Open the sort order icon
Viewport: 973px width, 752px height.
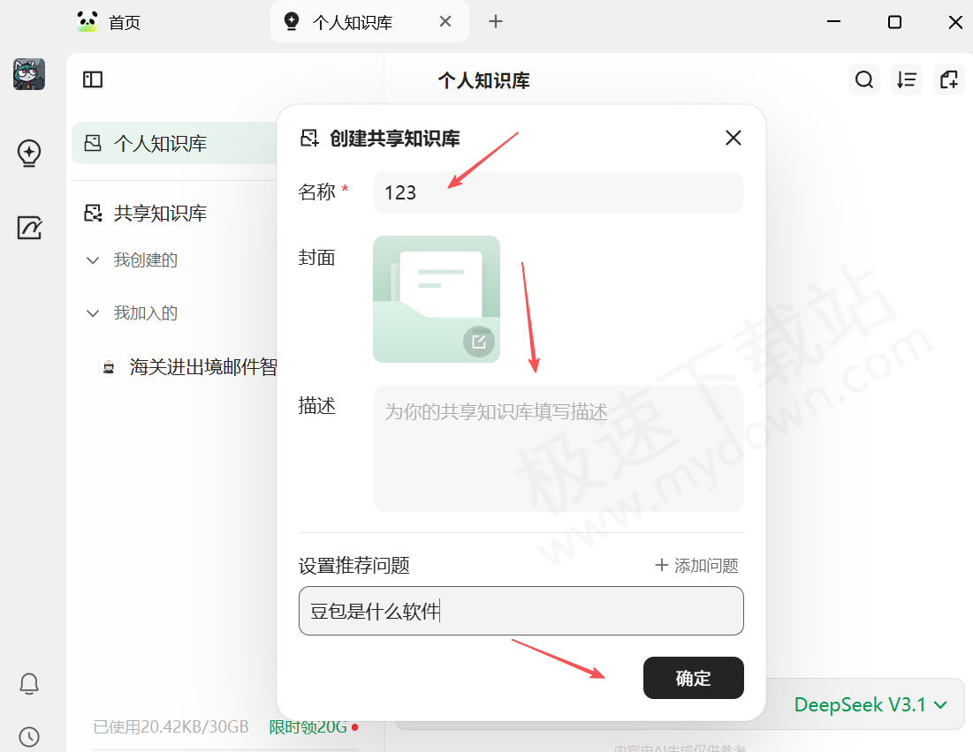(x=906, y=79)
